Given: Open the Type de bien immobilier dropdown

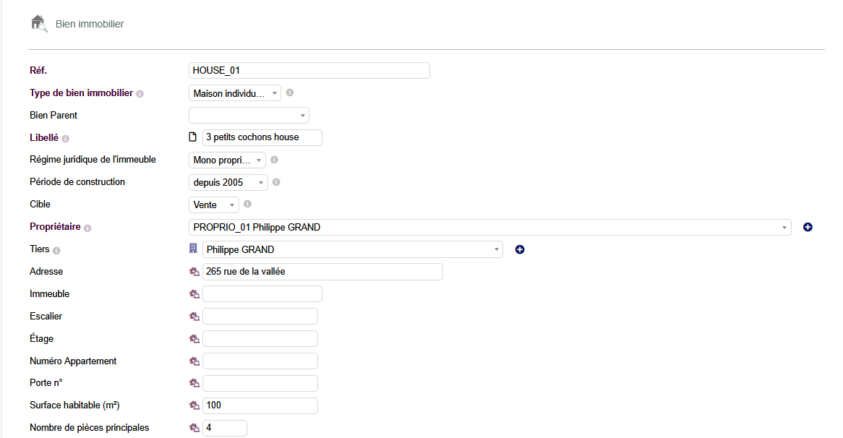Looking at the screenshot, I should (x=234, y=93).
